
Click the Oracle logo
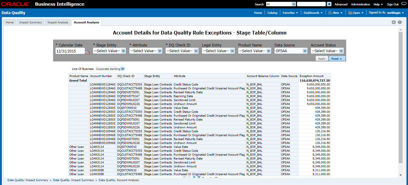(16, 4)
